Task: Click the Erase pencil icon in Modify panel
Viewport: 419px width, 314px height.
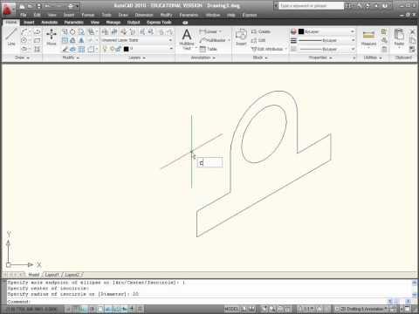Action: click(65, 49)
